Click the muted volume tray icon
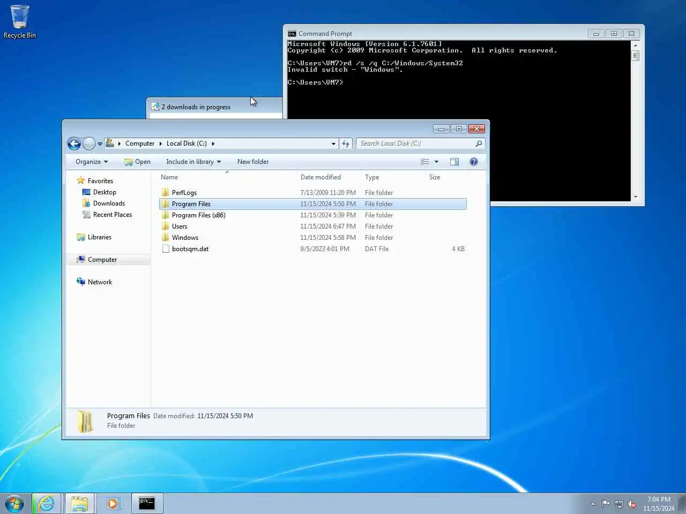686x514 pixels. pos(632,504)
